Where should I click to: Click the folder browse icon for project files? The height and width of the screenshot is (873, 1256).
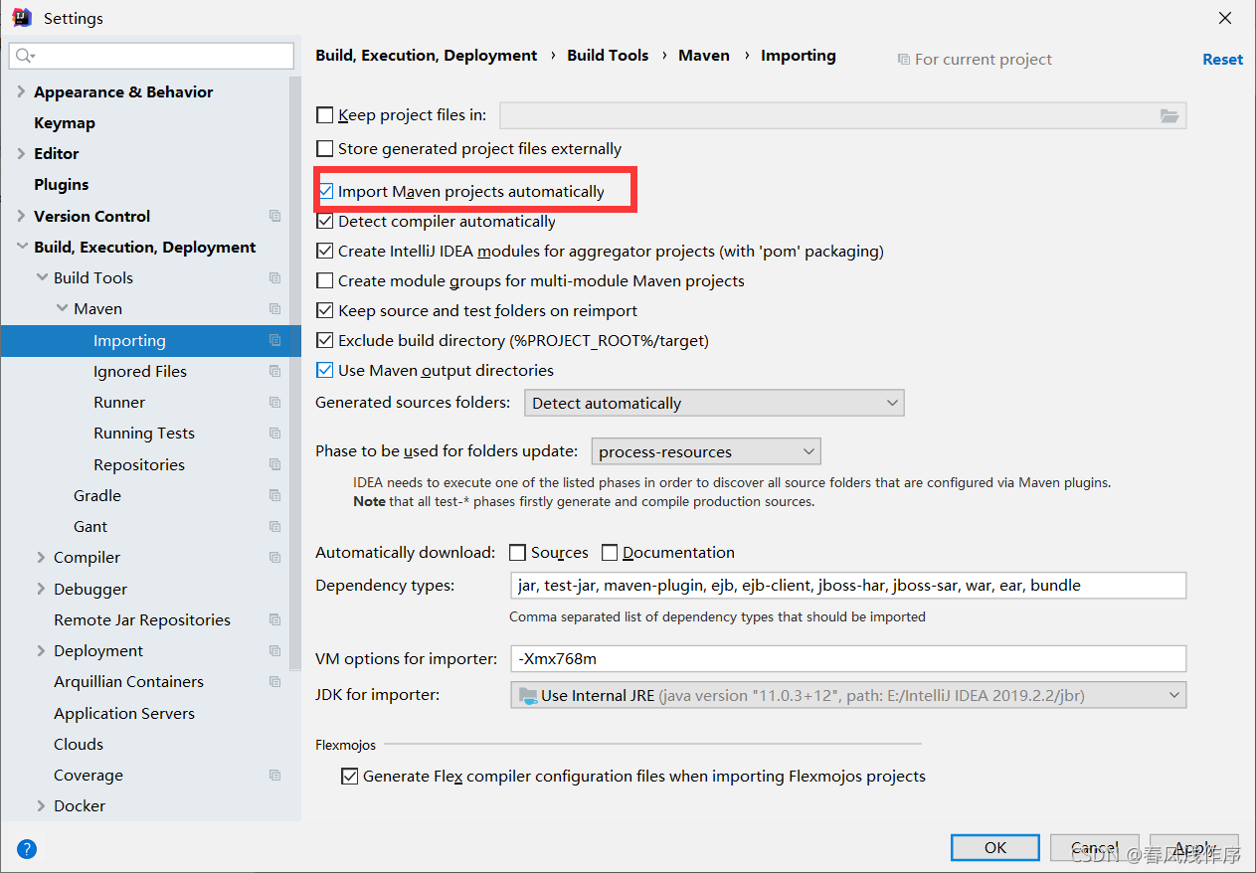[x=1169, y=115]
